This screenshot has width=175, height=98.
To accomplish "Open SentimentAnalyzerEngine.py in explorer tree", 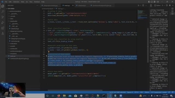I will pos(23,59).
